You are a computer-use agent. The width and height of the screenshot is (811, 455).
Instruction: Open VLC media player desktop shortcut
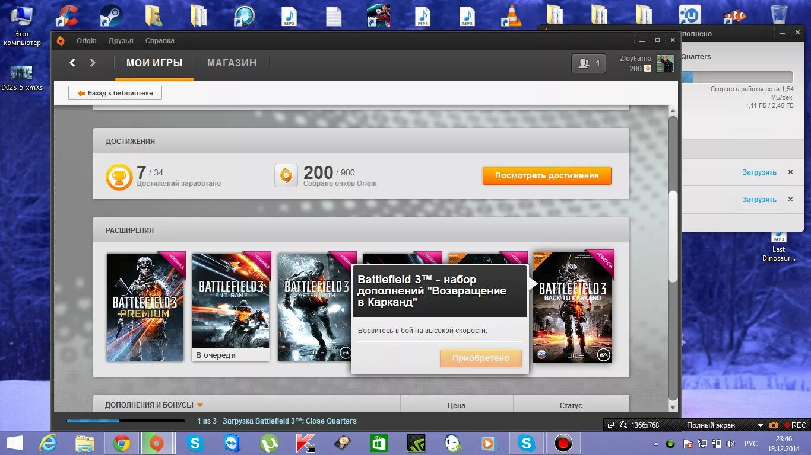tap(511, 15)
